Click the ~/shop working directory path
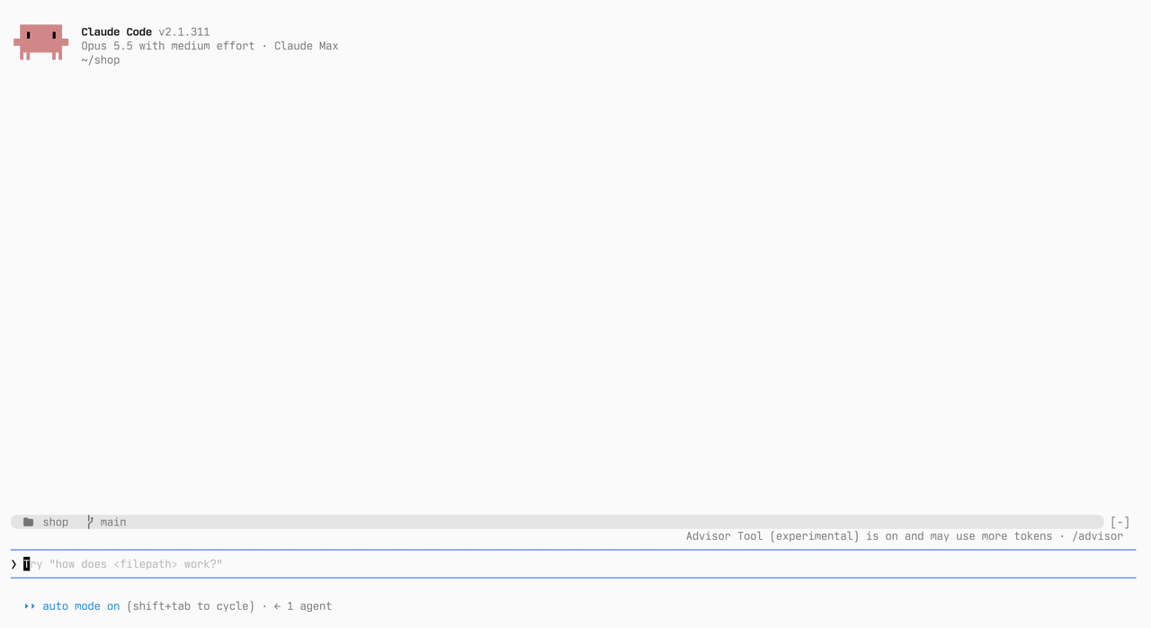The image size is (1151, 628). click(101, 60)
